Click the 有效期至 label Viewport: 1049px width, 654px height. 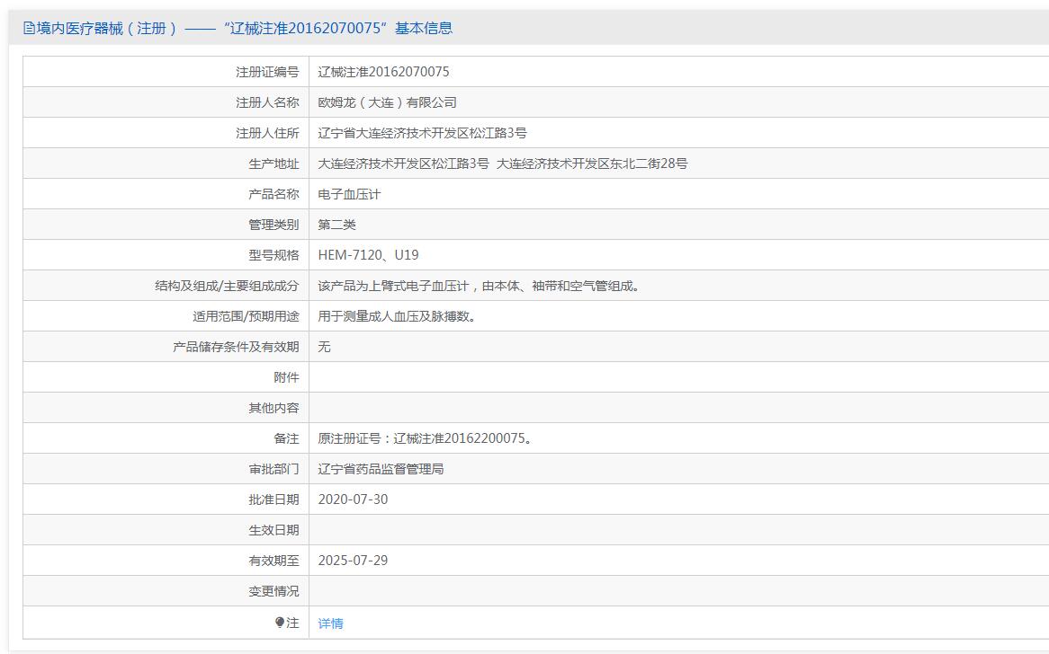pyautogui.click(x=273, y=561)
